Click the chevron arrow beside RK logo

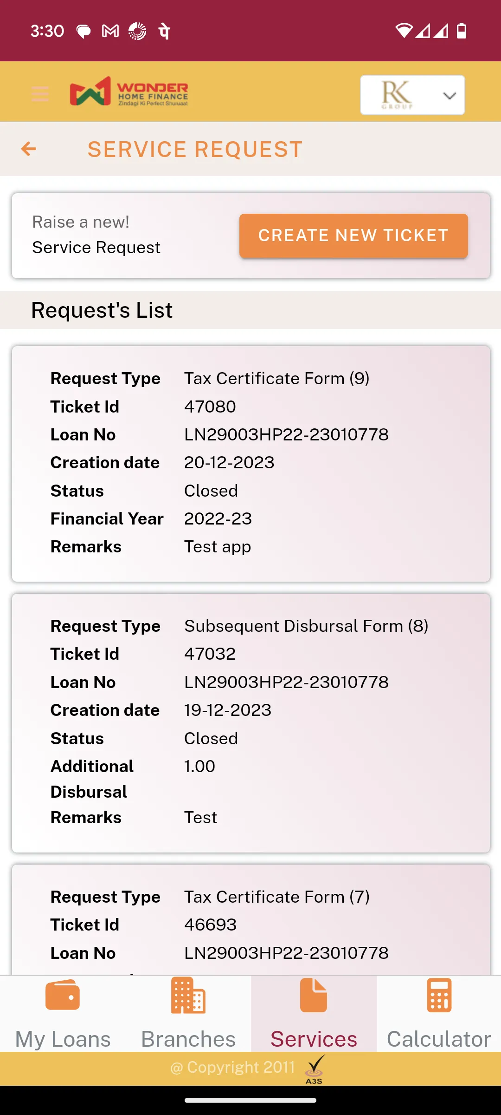tap(449, 96)
